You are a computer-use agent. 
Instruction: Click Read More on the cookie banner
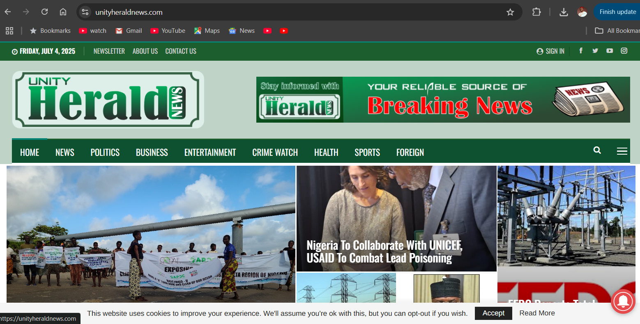[537, 313]
